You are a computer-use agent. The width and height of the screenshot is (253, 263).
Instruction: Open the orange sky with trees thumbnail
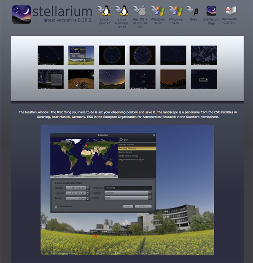tap(173, 79)
